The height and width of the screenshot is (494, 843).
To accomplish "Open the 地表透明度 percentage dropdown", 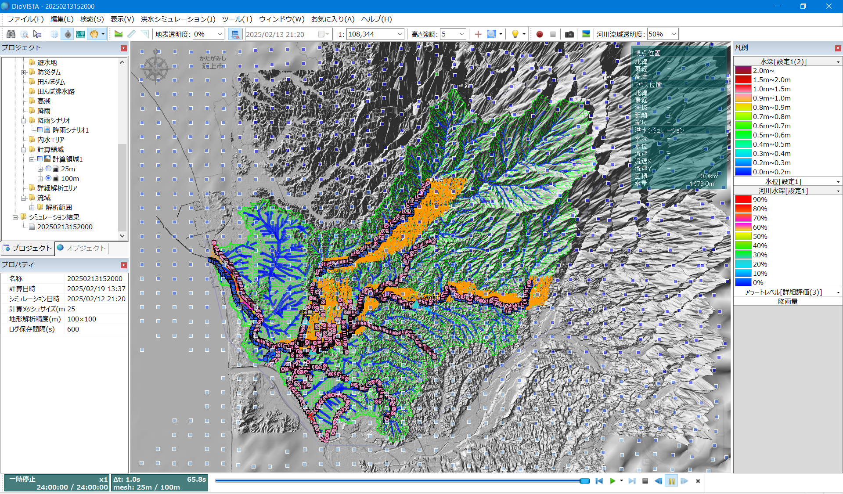I will point(220,34).
